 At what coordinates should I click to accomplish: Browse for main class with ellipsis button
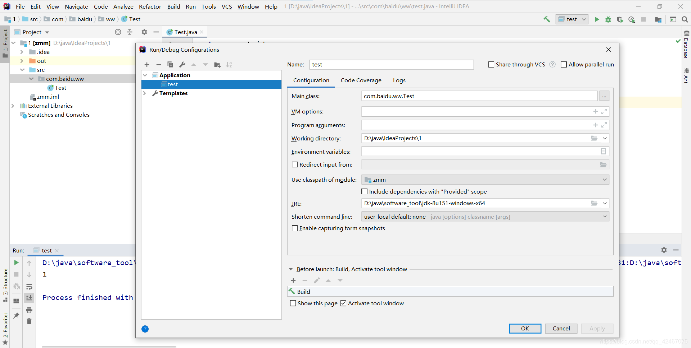[x=604, y=96]
